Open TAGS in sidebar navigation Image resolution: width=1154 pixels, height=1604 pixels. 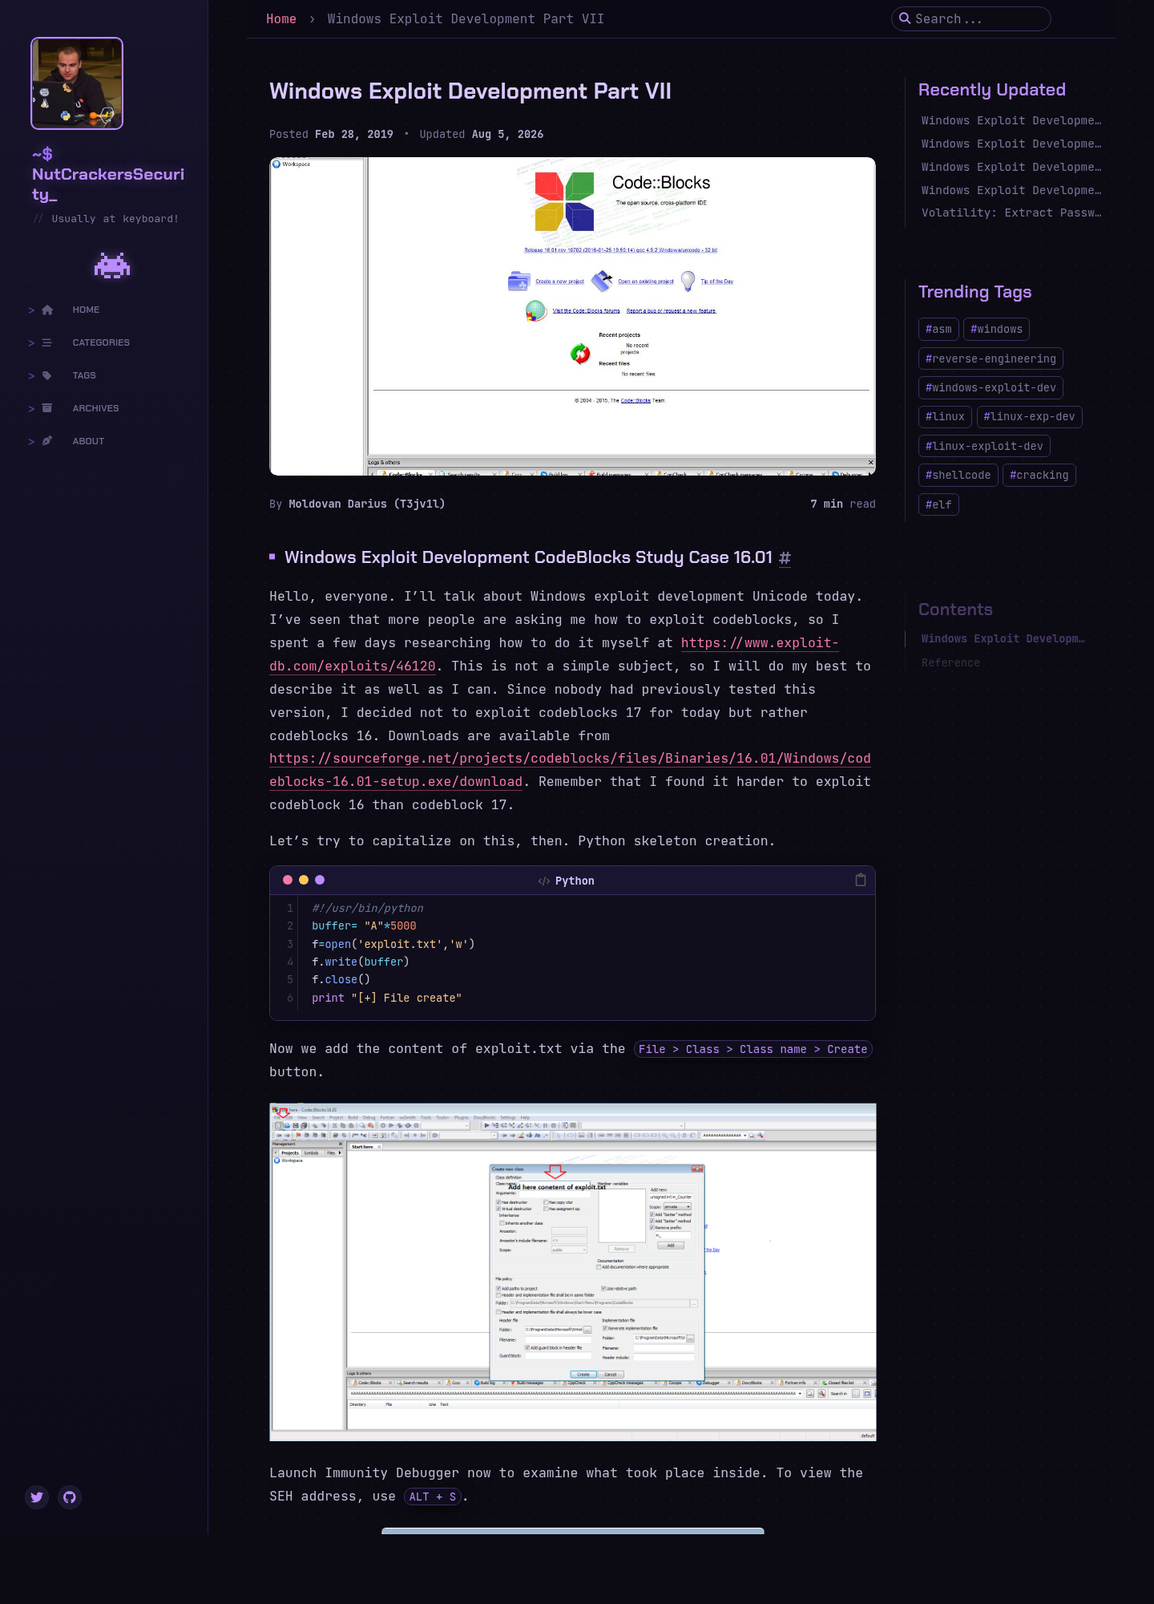(84, 375)
